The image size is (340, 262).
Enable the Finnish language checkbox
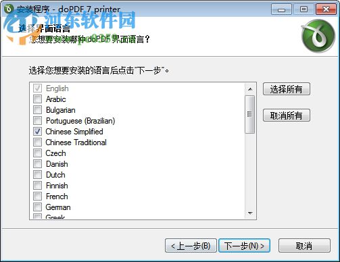[x=37, y=185]
